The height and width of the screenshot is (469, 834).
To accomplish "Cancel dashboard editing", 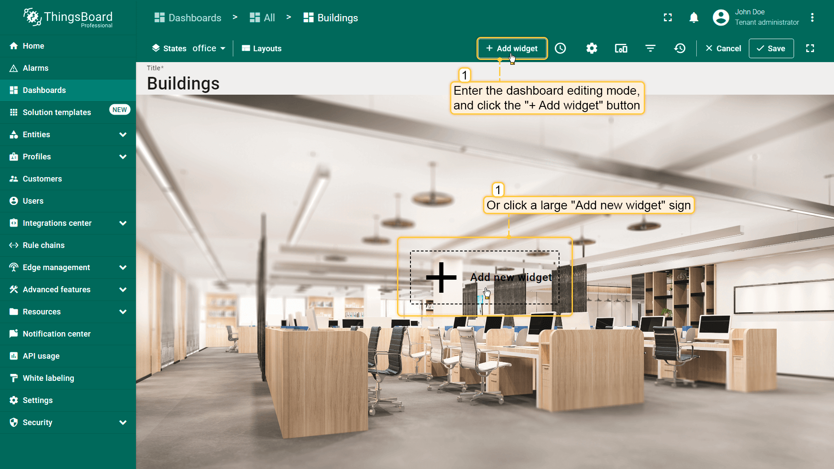I will pos(723,48).
